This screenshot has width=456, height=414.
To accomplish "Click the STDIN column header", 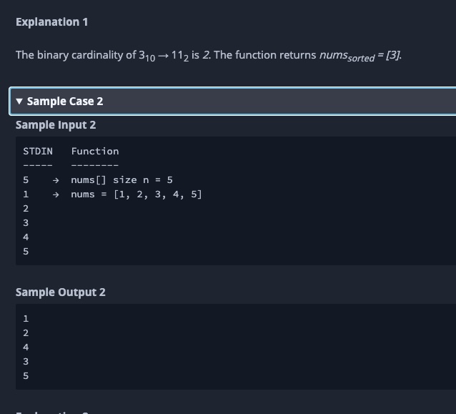I will click(38, 151).
